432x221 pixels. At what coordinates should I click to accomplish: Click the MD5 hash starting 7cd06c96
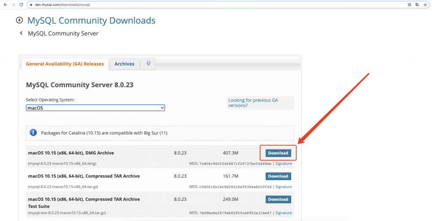tap(235, 164)
